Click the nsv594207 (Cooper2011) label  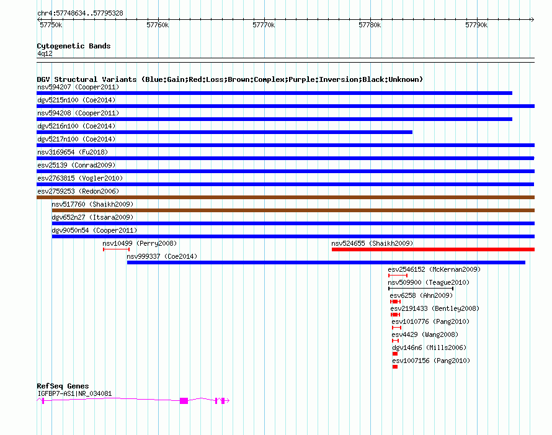(x=78, y=87)
